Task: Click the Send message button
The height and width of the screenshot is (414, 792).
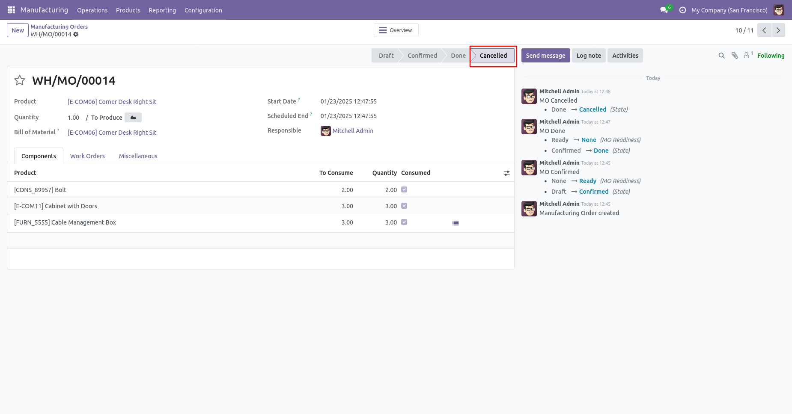Action: (545, 56)
